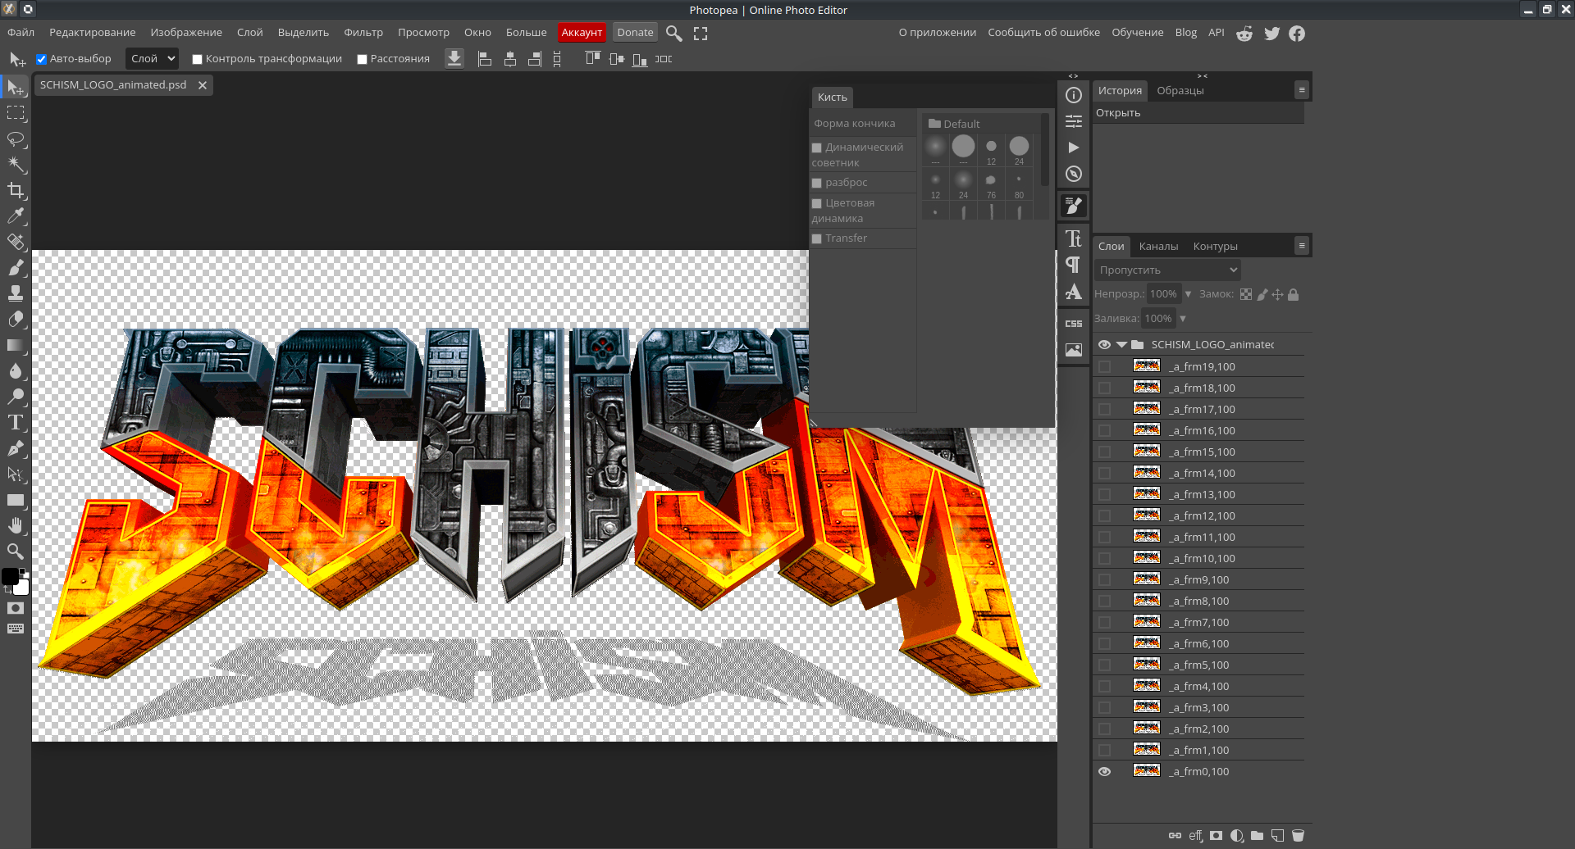Pick the Eyedropper tool

16,216
